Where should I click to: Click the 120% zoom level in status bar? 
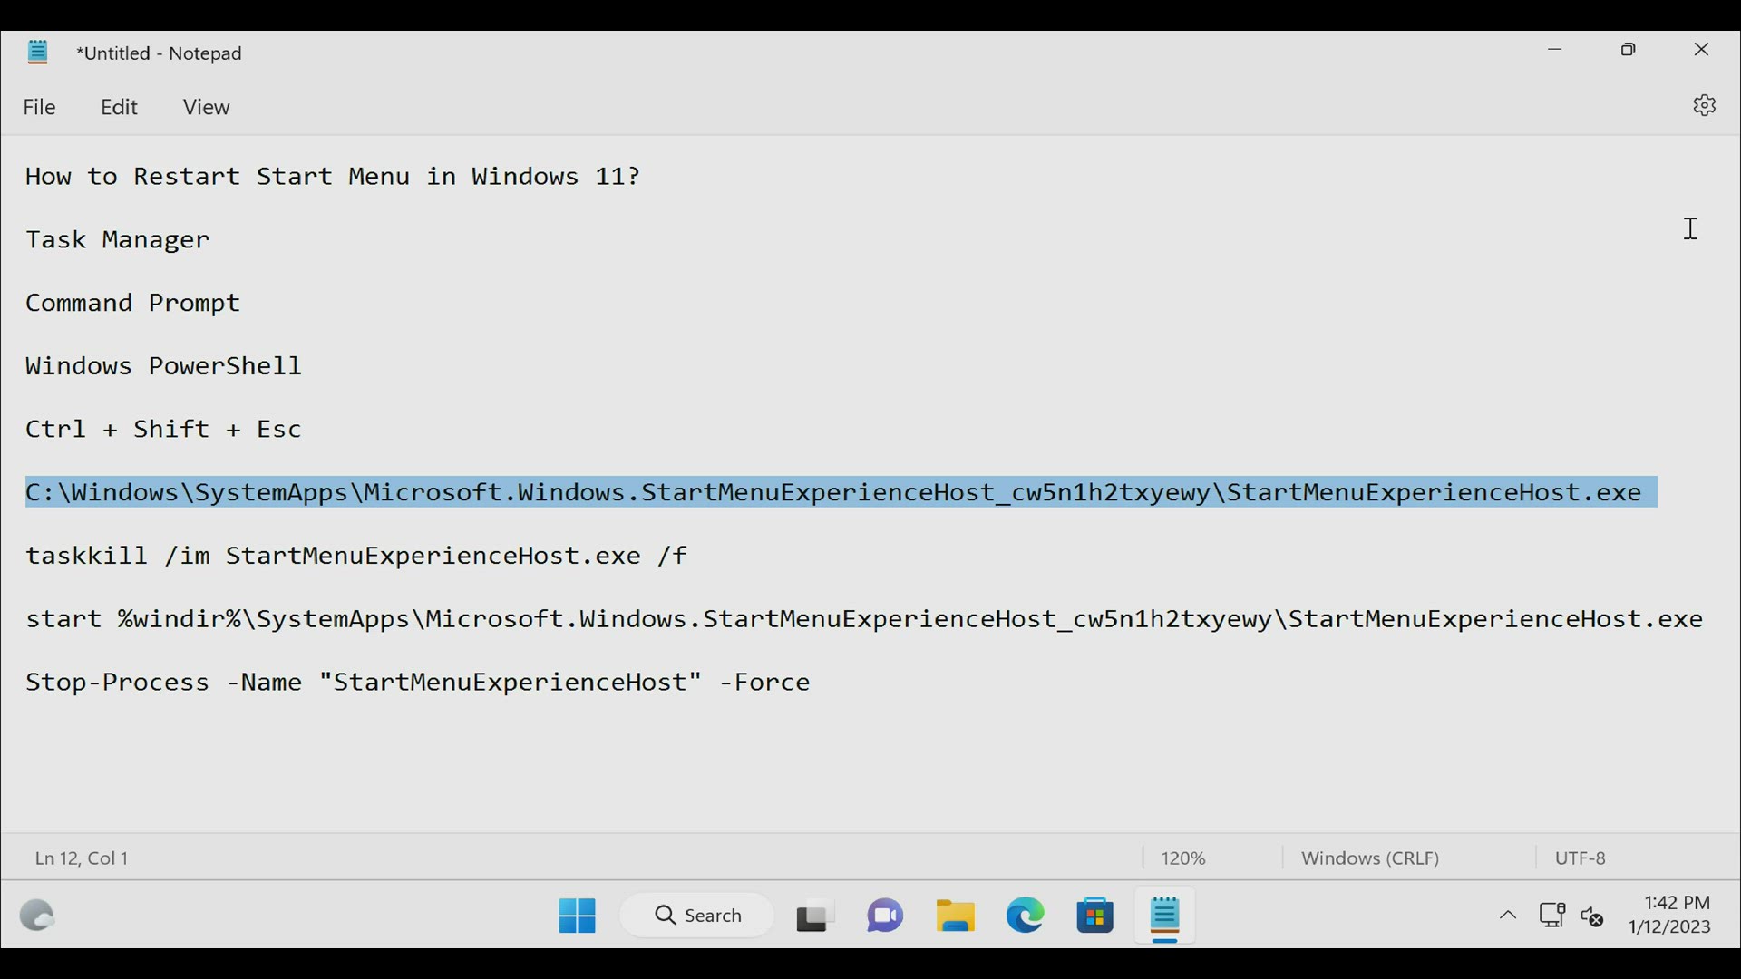click(x=1184, y=858)
